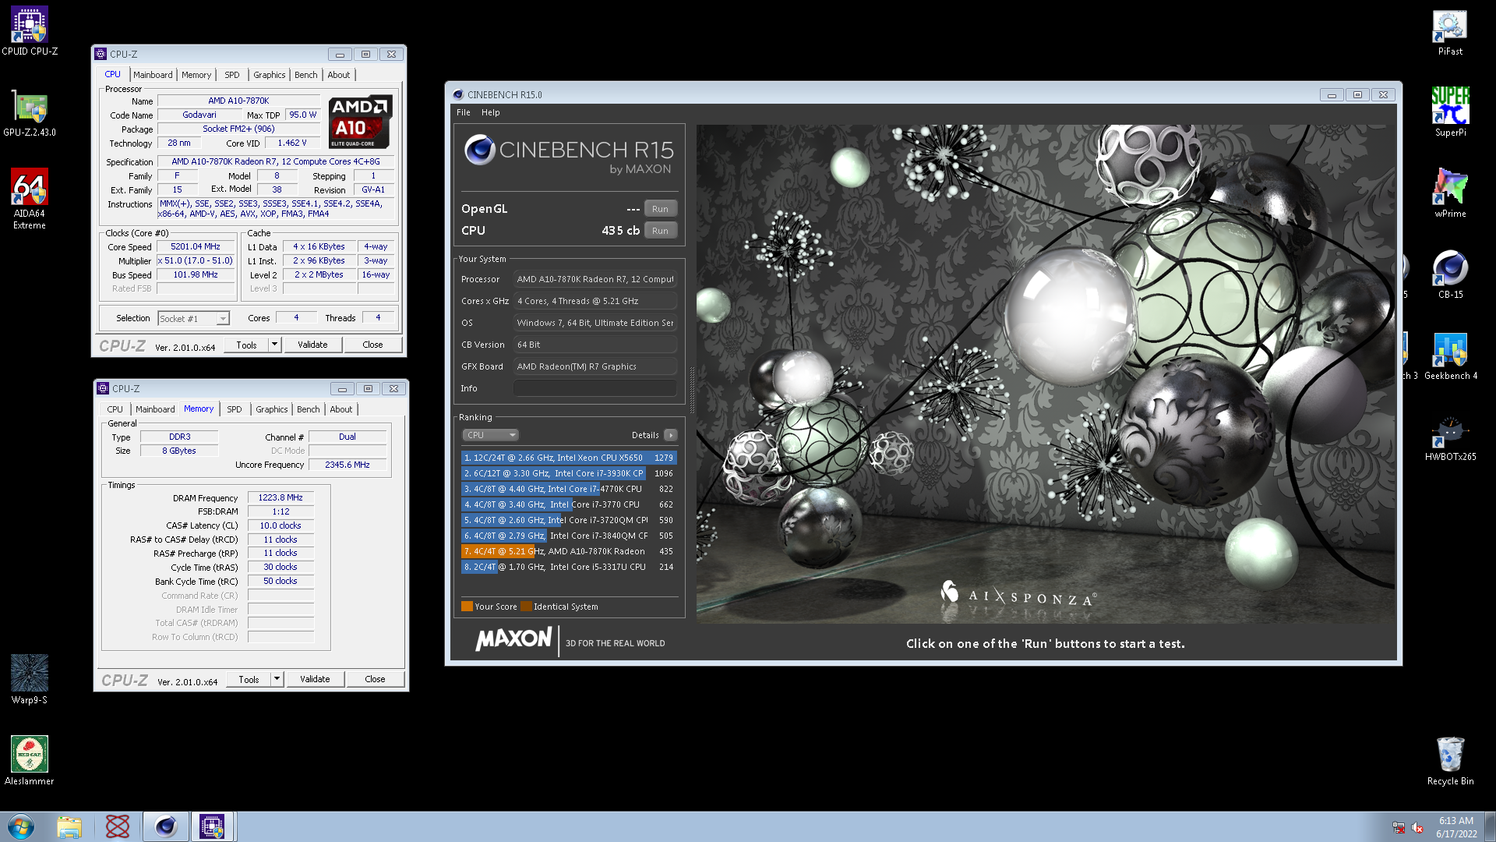Open CPUID CPU-Z desktop shortcut
The width and height of the screenshot is (1496, 842).
30,31
